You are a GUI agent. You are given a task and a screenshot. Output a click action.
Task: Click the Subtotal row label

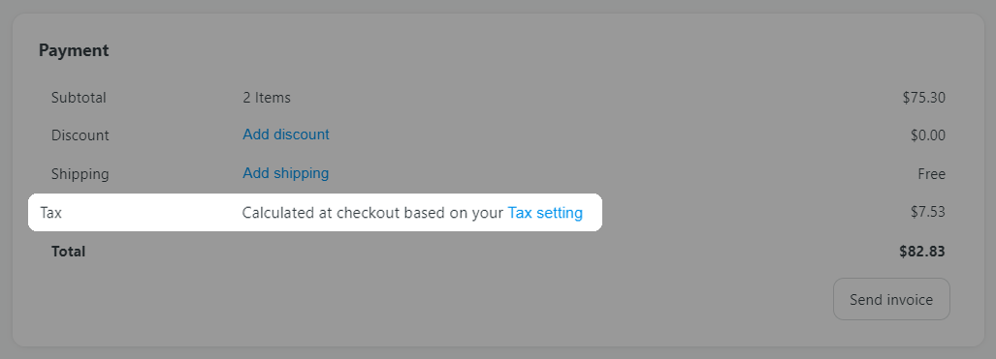79,98
